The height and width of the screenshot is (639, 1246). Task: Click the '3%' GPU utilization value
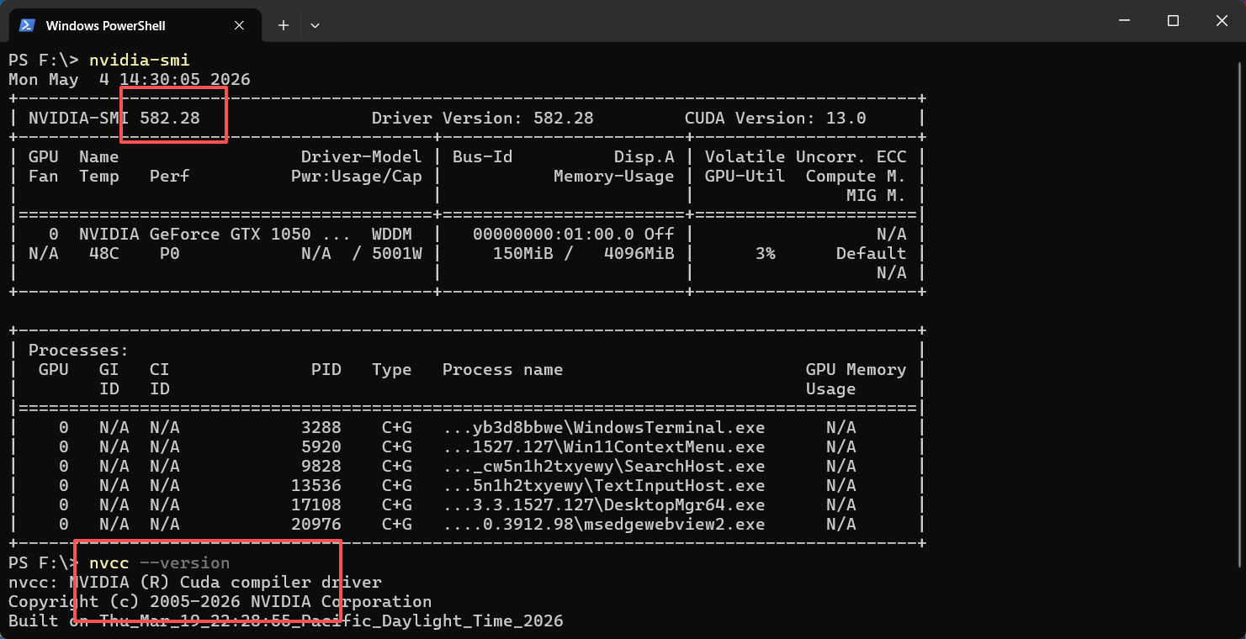tap(766, 253)
